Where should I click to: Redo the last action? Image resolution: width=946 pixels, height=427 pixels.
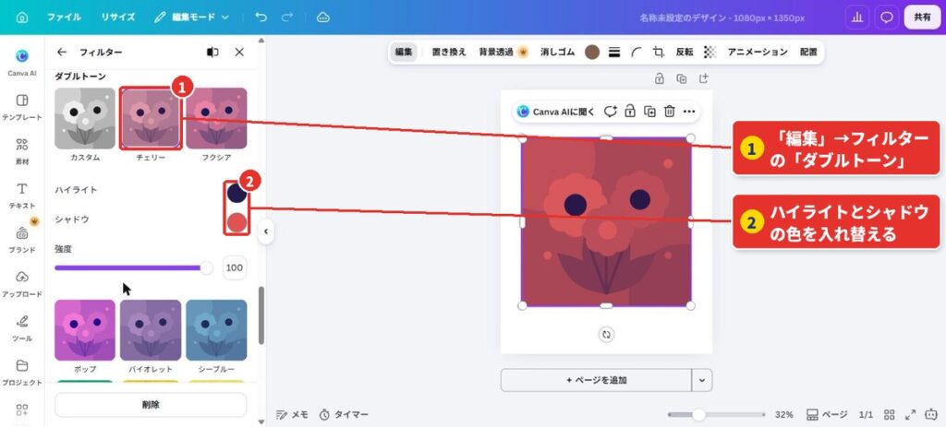pos(286,18)
